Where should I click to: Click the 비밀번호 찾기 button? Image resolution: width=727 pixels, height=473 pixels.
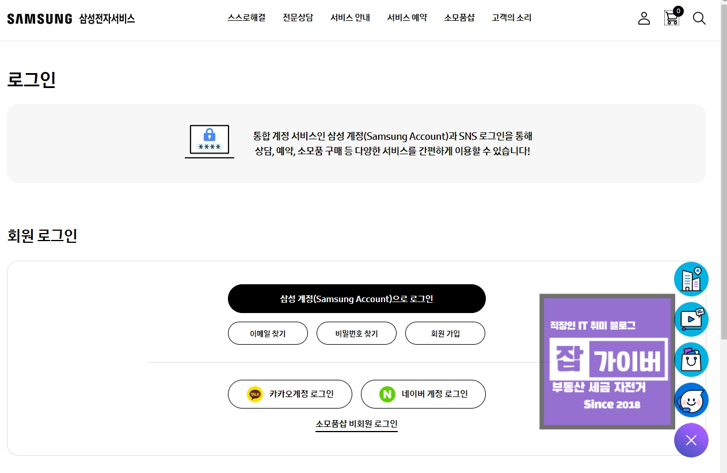(356, 333)
